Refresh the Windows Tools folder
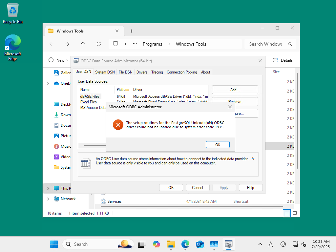This screenshot has height=252, width=336. pos(98,44)
